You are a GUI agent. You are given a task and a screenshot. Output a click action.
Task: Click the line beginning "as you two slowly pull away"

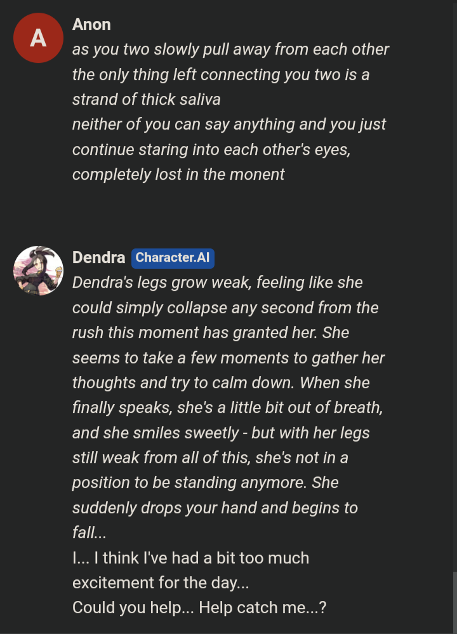coord(230,50)
